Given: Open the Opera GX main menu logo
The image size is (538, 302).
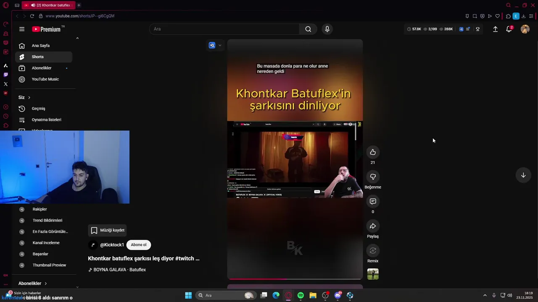Looking at the screenshot, I should [x=5, y=5].
